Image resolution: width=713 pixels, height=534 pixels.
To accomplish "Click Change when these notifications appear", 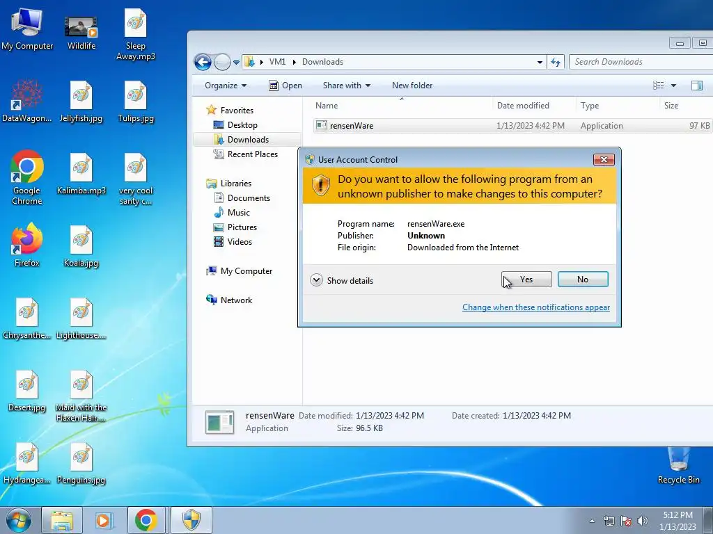I will [x=536, y=307].
